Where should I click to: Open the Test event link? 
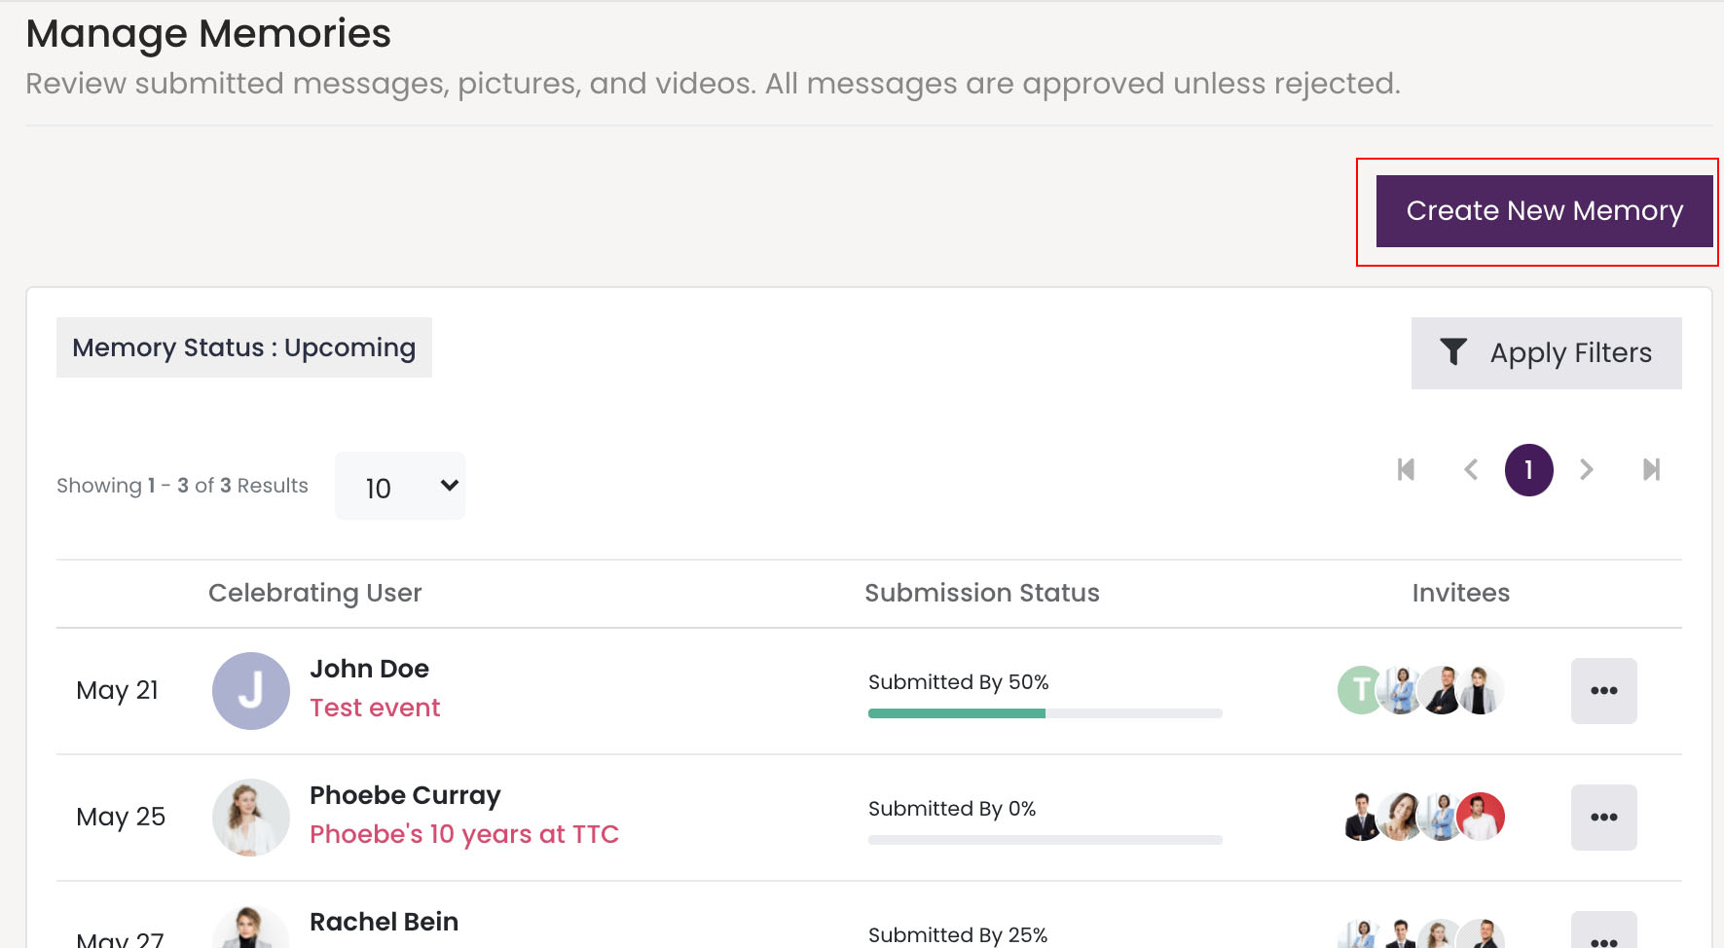click(x=375, y=708)
